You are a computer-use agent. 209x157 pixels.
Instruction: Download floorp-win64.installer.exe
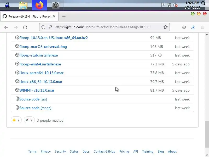[40, 64]
